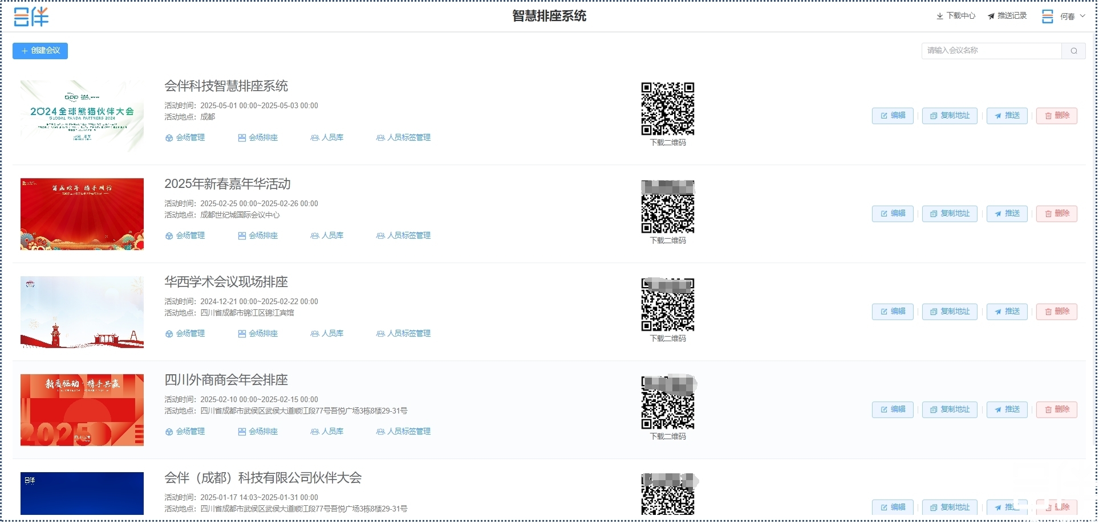
Task: Click the blue 伙伴大会 thumbnail
Action: click(82, 494)
